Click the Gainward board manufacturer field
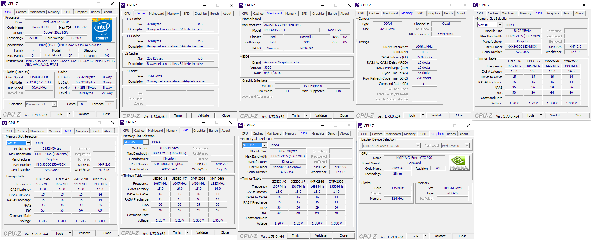 tap(414, 163)
